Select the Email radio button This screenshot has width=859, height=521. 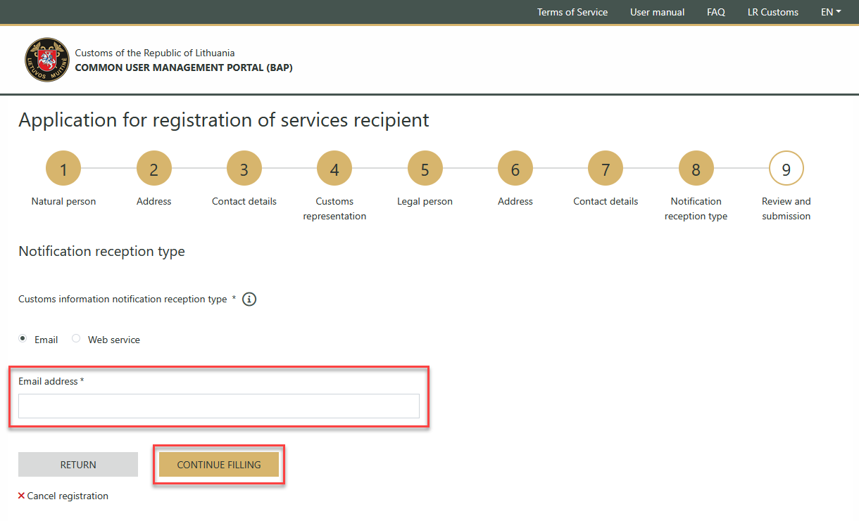23,339
